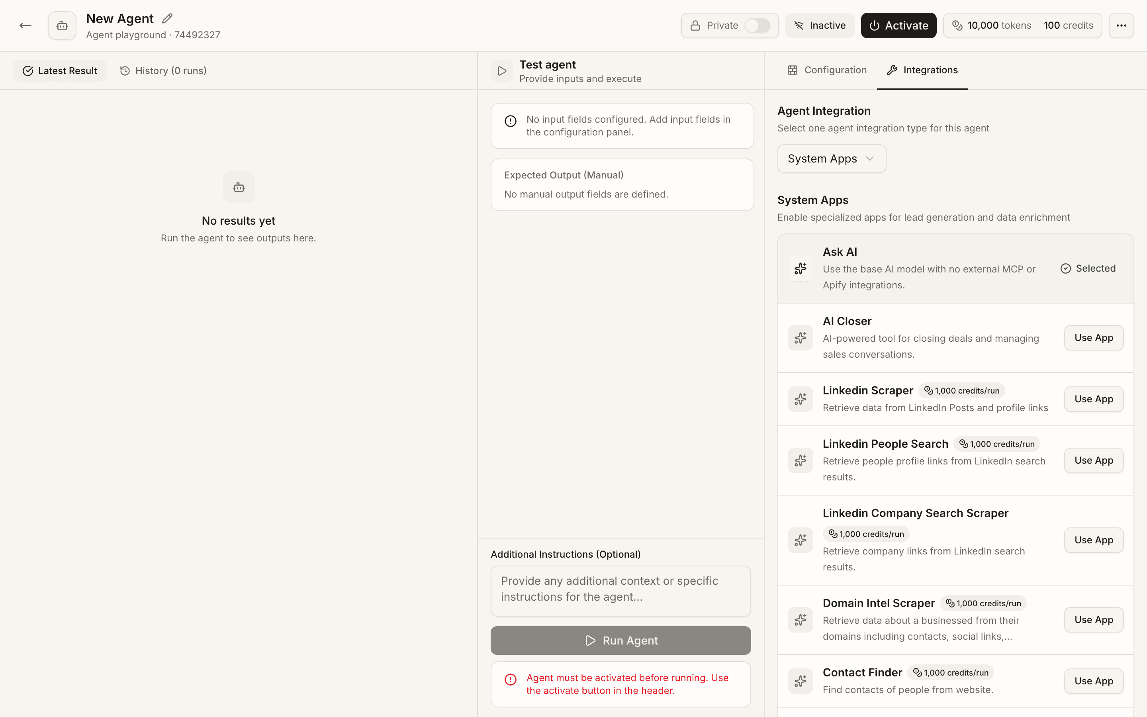
Task: Go back with the left arrow icon
Action: coord(25,25)
